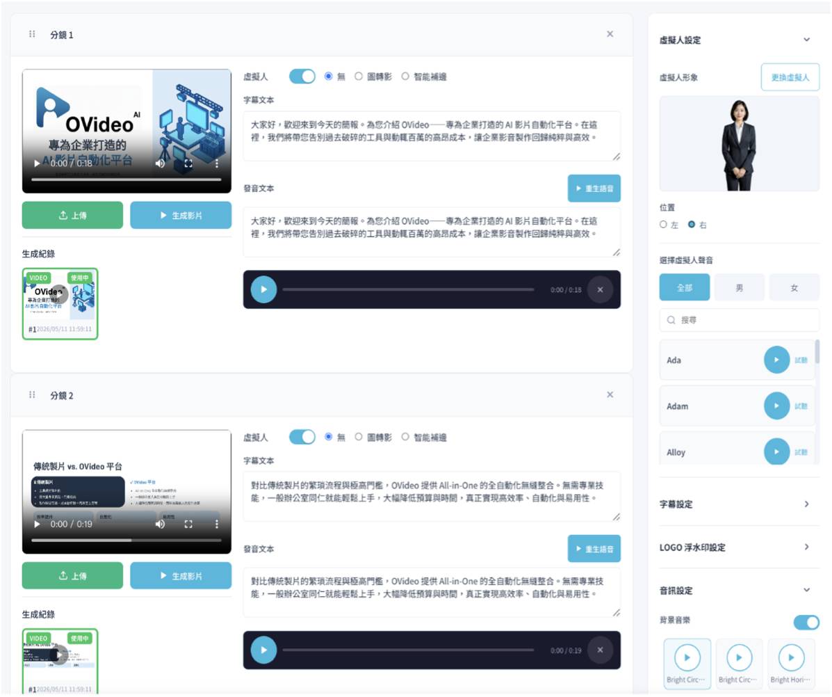Open more options on 分鏡 2 video

pyautogui.click(x=216, y=524)
